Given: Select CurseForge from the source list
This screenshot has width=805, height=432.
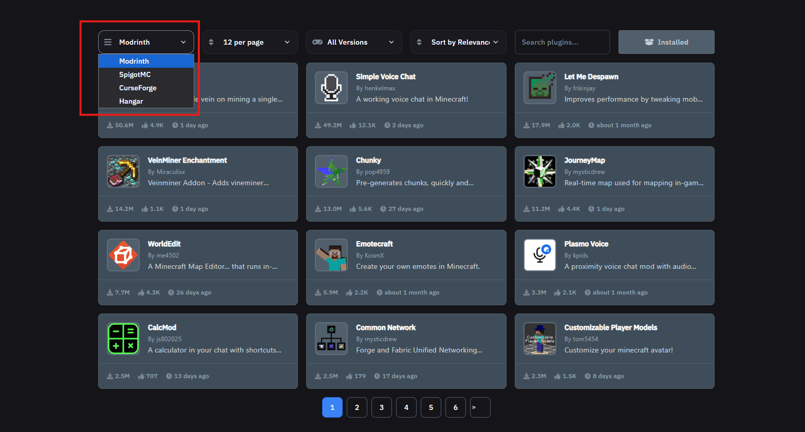Looking at the screenshot, I should point(146,88).
